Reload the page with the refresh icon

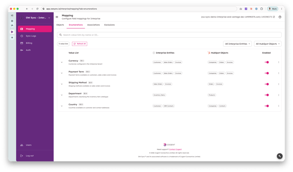[37, 9]
